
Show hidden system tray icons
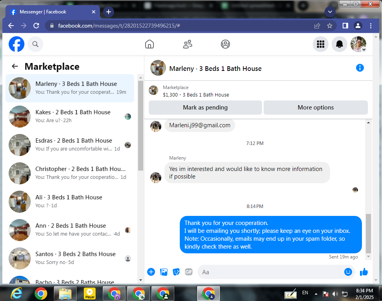pos(316,294)
